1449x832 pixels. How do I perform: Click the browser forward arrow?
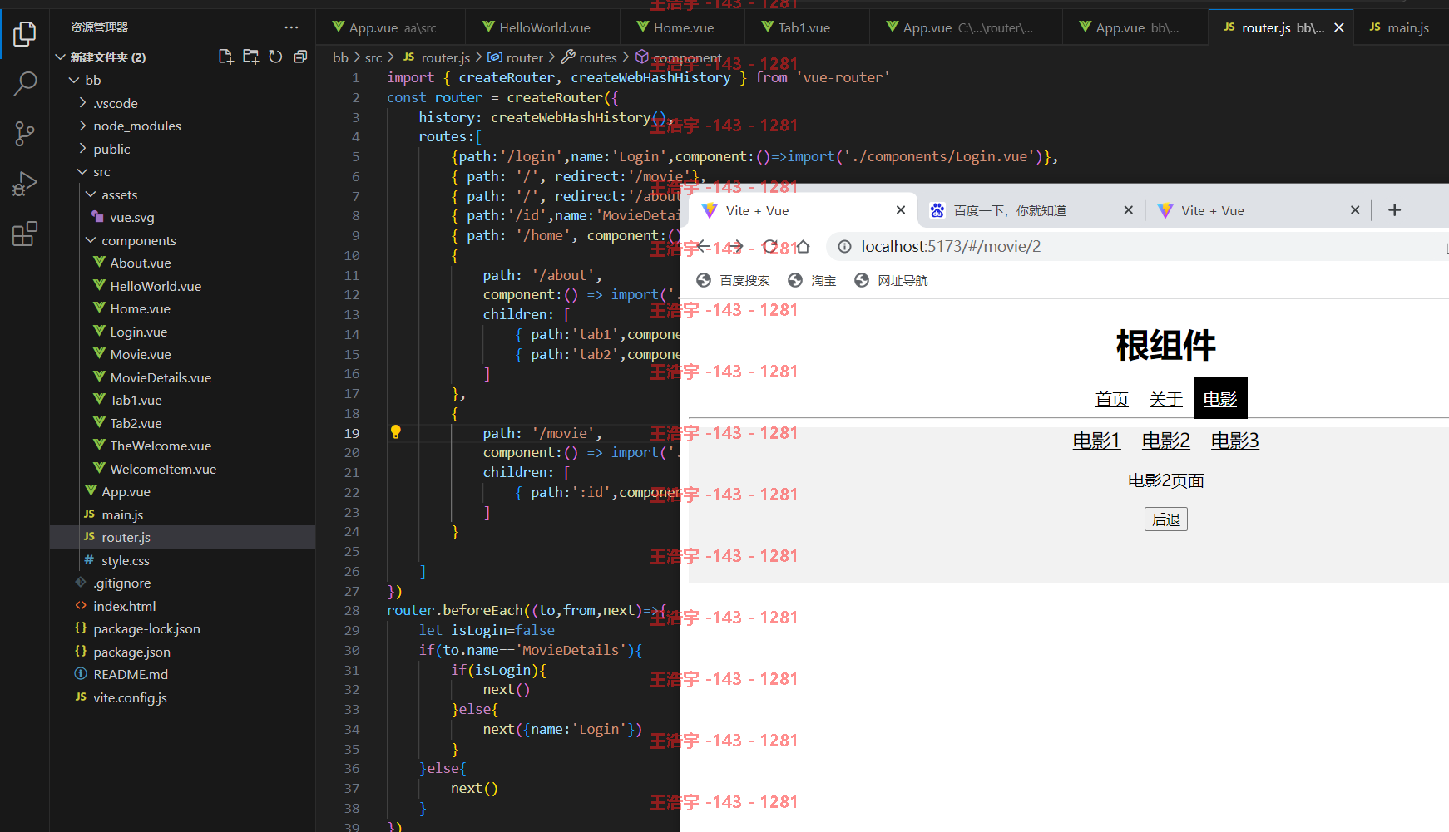736,246
